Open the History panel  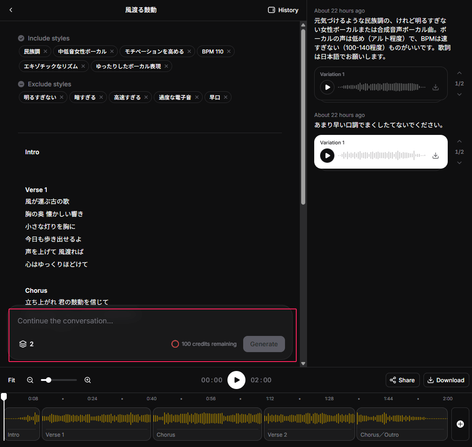[283, 10]
